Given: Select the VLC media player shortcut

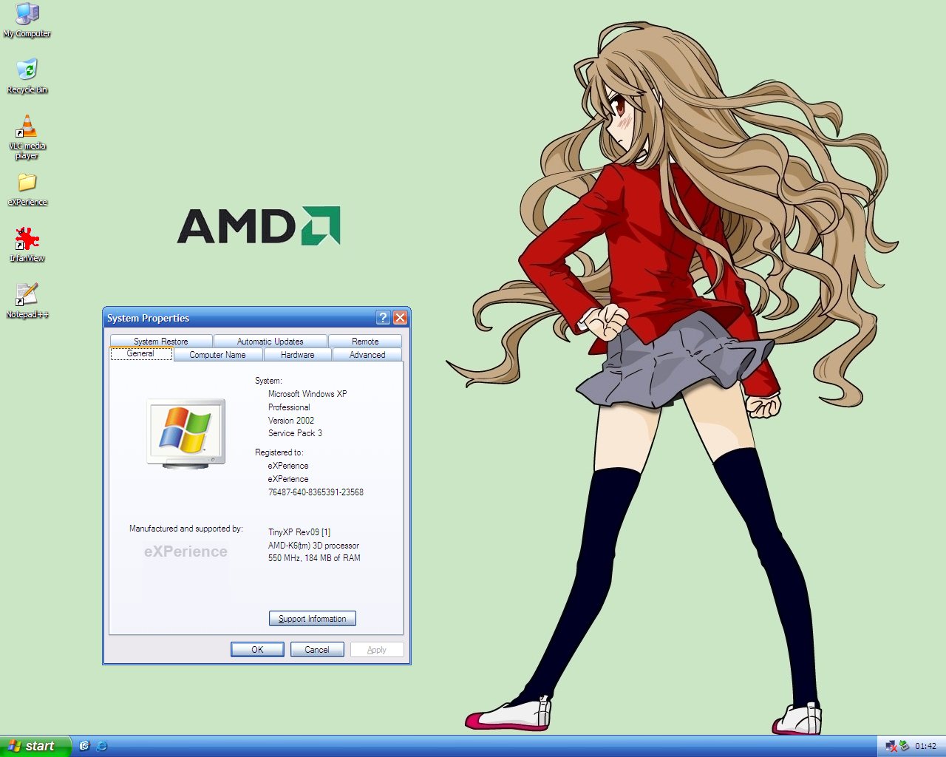Looking at the screenshot, I should pyautogui.click(x=27, y=137).
